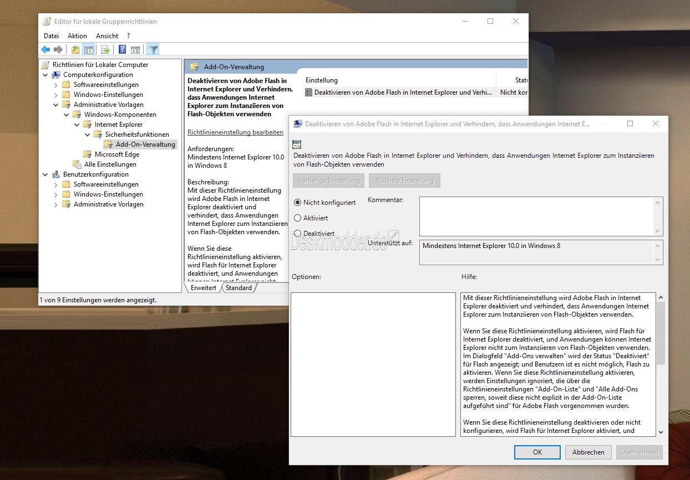
Task: Click the Computerkonfiguration computer icon
Action: click(56, 75)
